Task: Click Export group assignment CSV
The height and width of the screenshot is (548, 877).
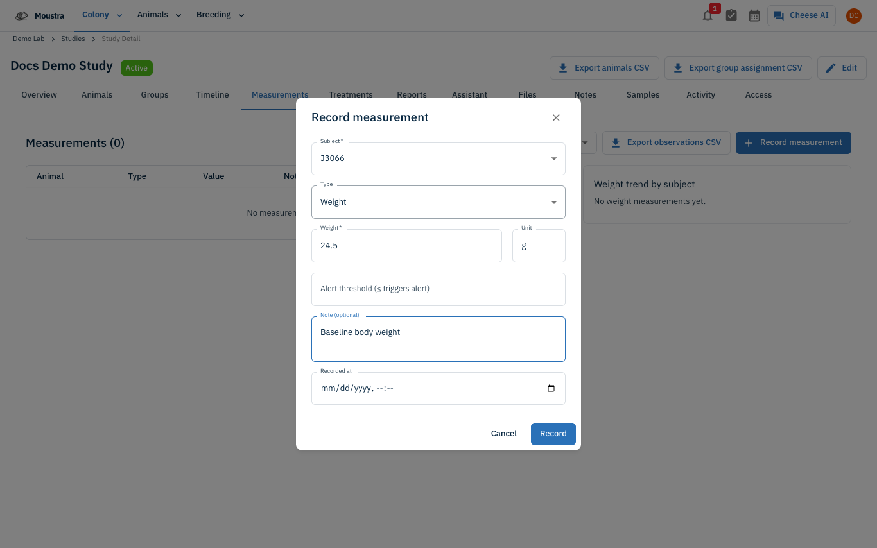Action: click(x=738, y=68)
